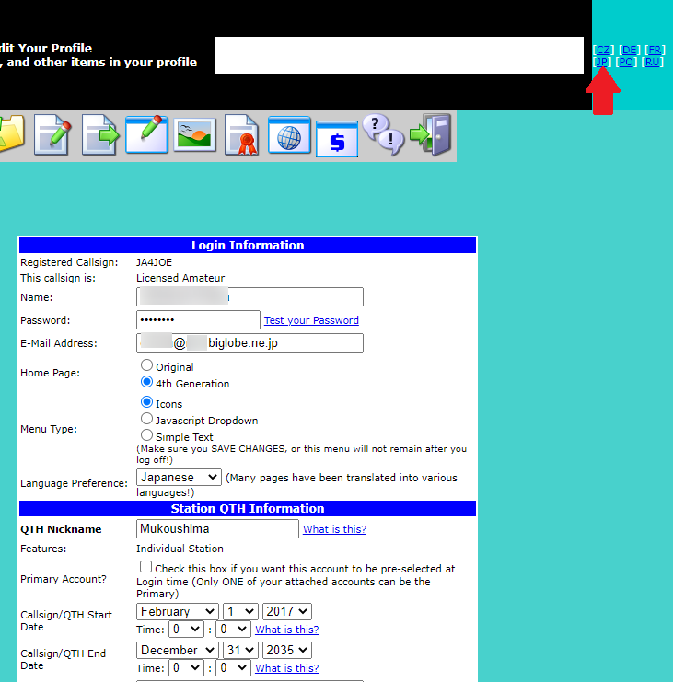Screen dimensions: 673x682
Task: Switch language to JP
Action: [602, 62]
